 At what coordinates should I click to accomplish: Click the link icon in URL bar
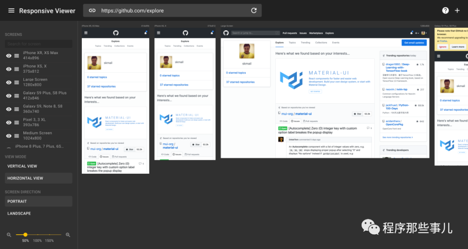point(92,10)
